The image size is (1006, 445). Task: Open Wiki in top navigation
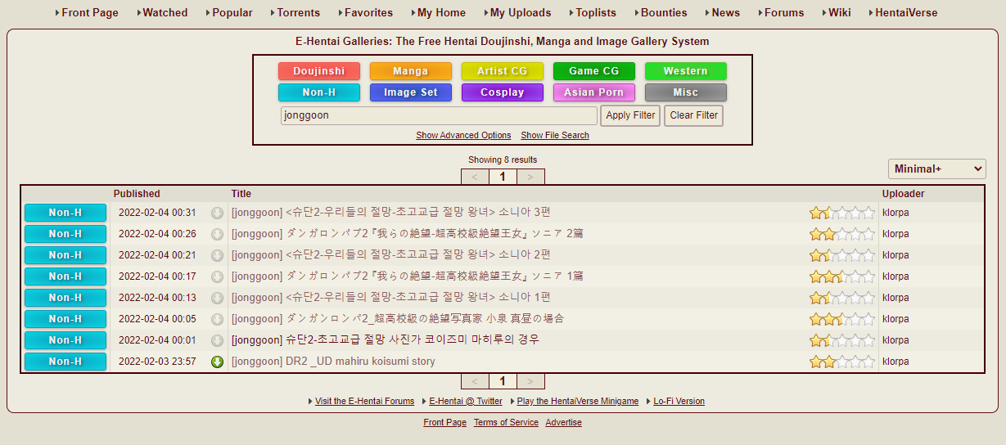[840, 12]
